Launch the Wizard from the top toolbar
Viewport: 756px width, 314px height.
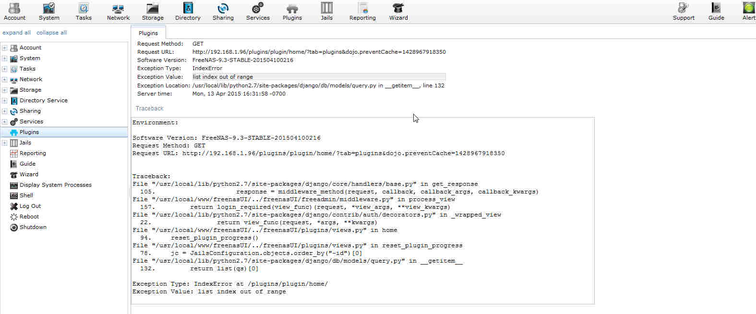tap(398, 12)
